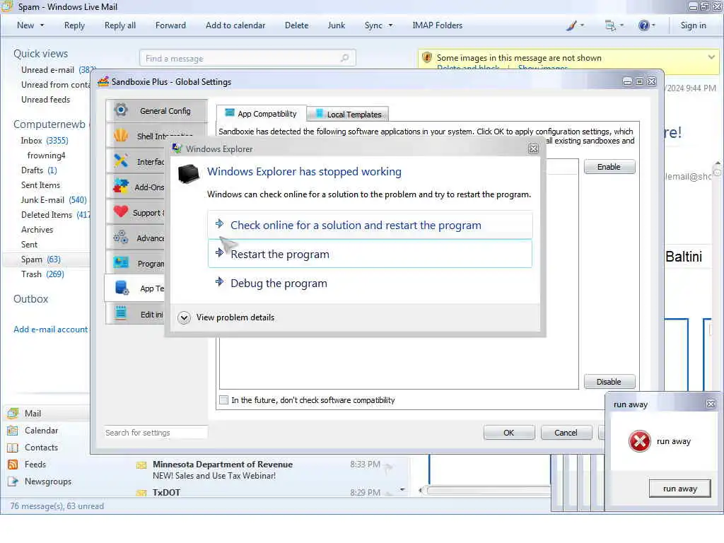The width and height of the screenshot is (724, 543).
Task: Open Edit ini notepad icon section
Action: pyautogui.click(x=121, y=313)
